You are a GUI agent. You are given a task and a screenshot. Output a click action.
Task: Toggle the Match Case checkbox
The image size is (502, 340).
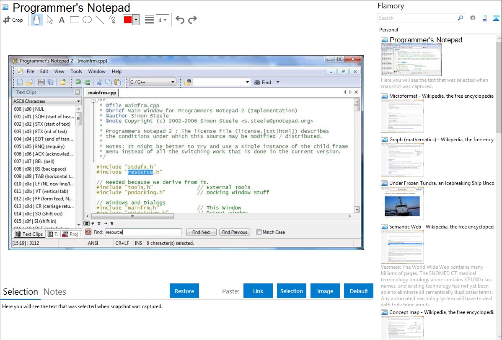point(259,232)
